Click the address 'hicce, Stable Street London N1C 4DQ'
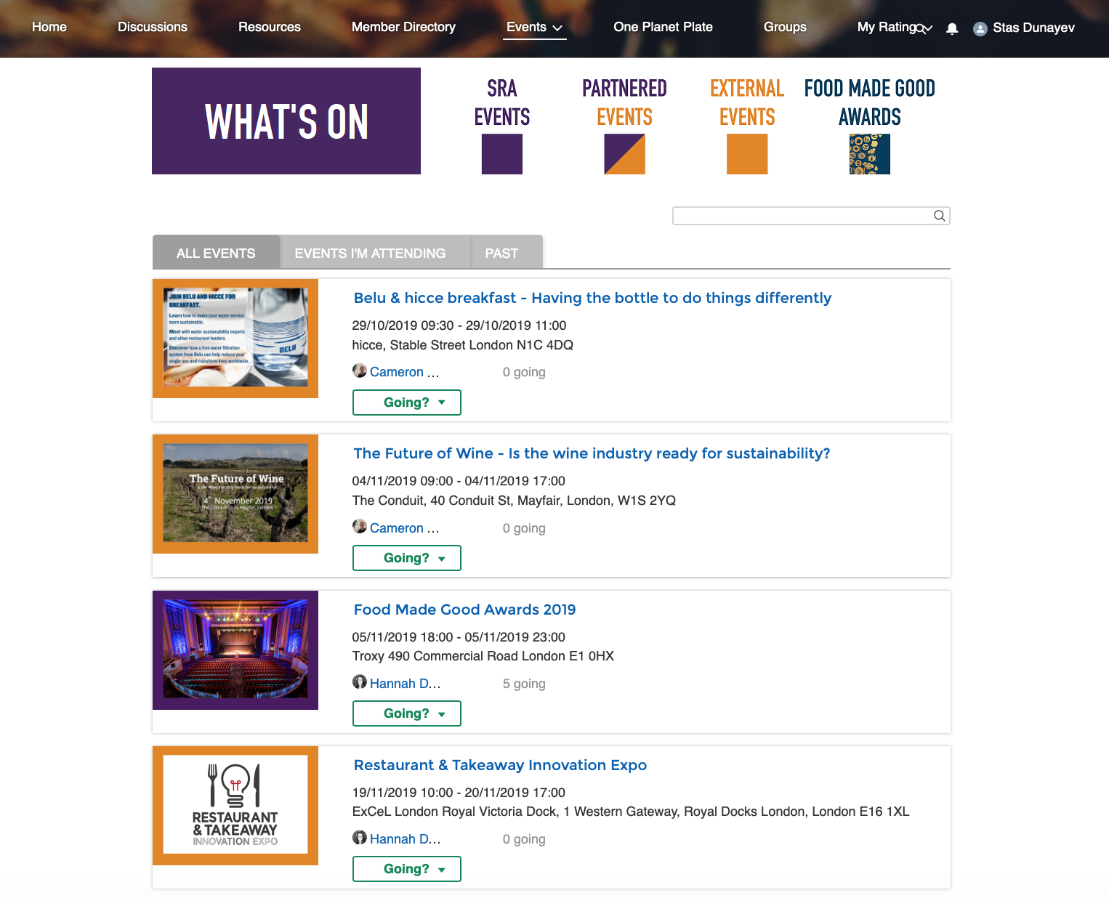 [x=463, y=345]
